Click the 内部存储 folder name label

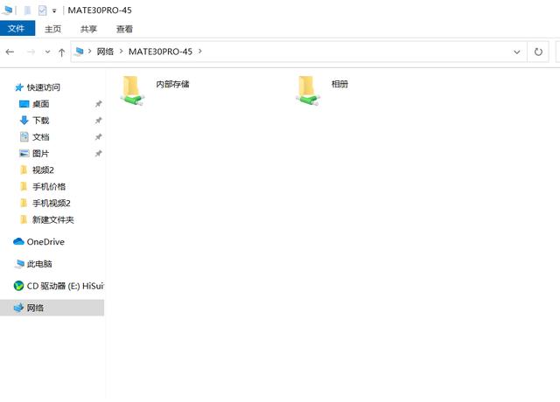[173, 84]
